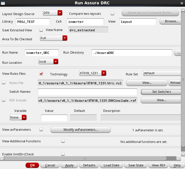Open the Area To Be Checked dropdown
Screen dimensions: 185x169
click(x=54, y=38)
